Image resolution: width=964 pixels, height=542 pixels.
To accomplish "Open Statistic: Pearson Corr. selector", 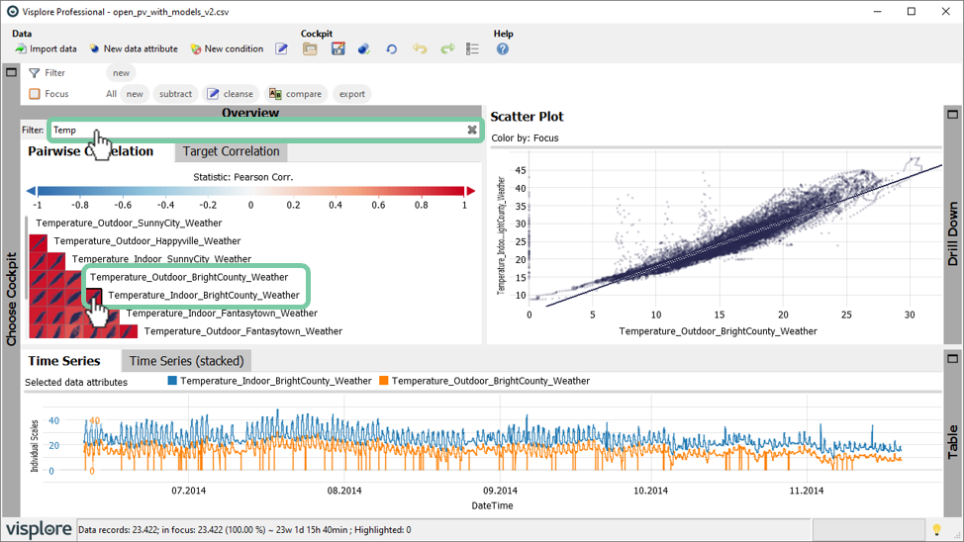I will tap(242, 177).
